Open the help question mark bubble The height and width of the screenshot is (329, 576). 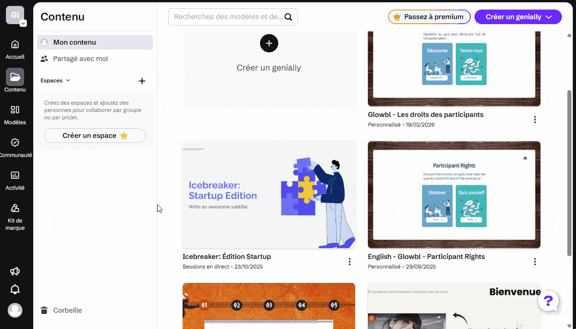click(x=549, y=301)
